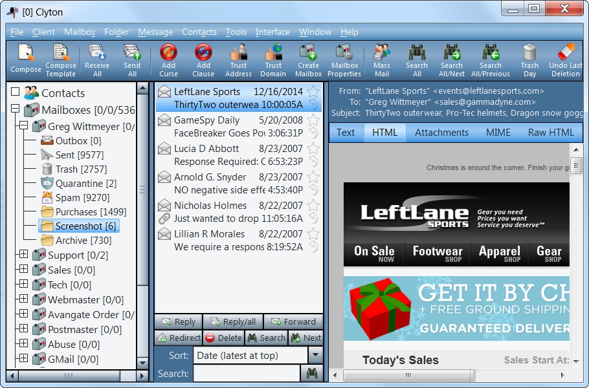Click the Redirect button

[x=179, y=338]
